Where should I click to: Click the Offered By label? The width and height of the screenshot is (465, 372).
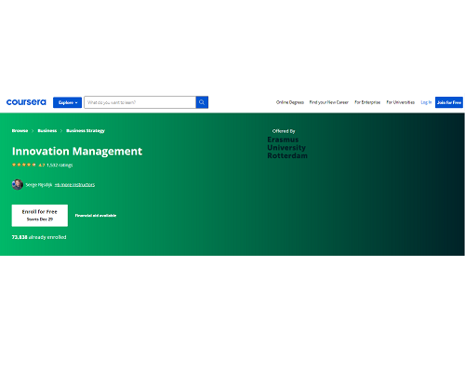coord(284,131)
